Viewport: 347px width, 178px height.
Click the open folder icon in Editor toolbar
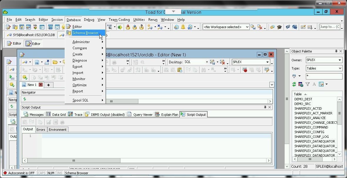coord(55,62)
